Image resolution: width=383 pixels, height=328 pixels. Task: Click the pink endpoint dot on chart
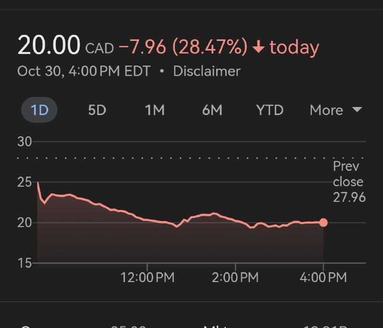(323, 223)
